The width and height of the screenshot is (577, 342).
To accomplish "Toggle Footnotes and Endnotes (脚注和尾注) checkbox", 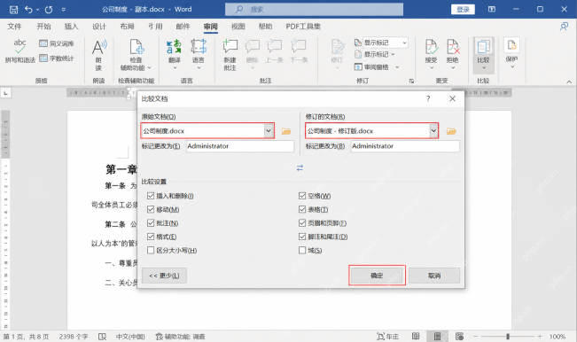I will (302, 237).
